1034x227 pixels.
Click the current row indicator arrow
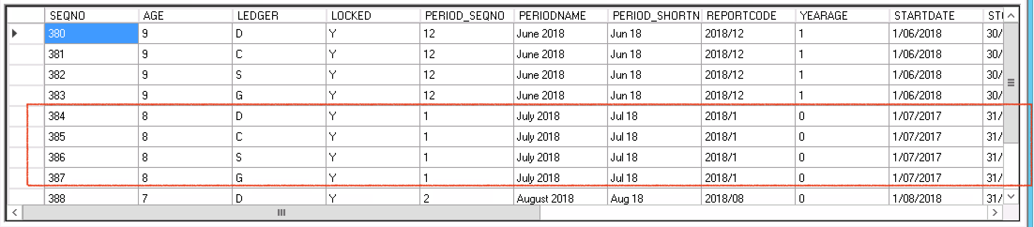[x=15, y=33]
